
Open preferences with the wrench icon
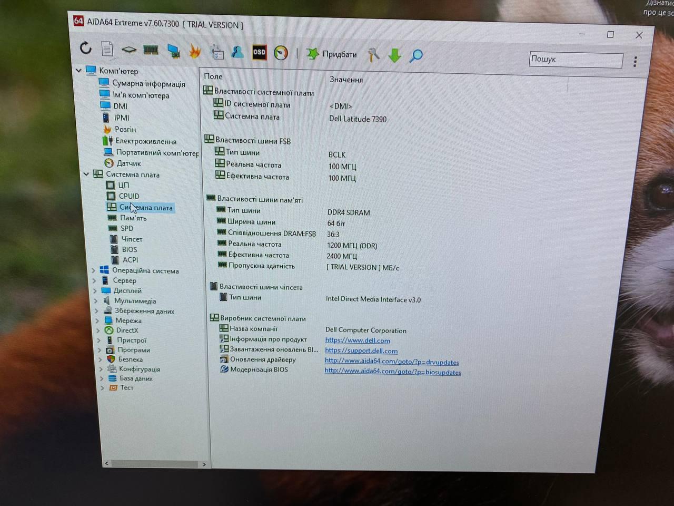[373, 54]
